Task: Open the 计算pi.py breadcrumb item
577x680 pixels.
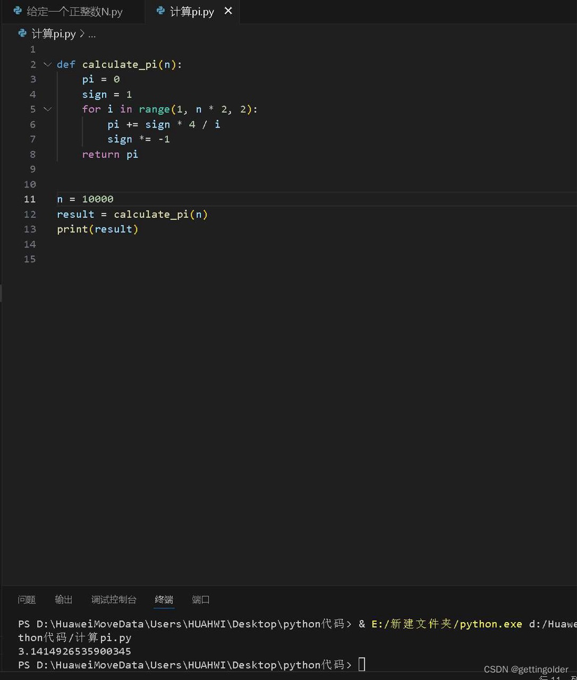Action: [54, 34]
